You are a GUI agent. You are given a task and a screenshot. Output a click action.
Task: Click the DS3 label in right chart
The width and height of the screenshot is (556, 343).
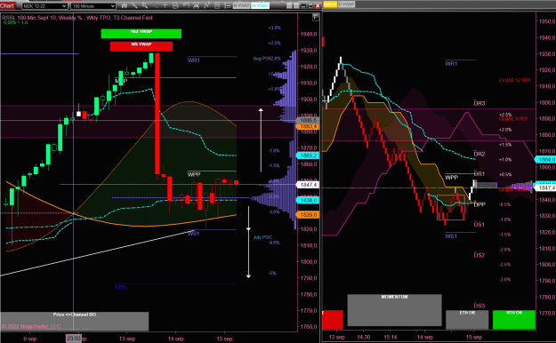pyautogui.click(x=479, y=306)
